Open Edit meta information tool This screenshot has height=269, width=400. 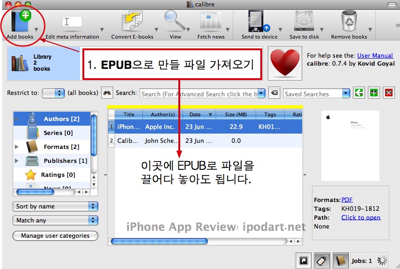point(72,22)
